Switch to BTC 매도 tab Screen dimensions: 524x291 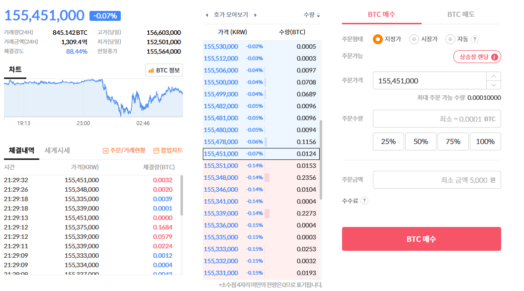pyautogui.click(x=461, y=15)
